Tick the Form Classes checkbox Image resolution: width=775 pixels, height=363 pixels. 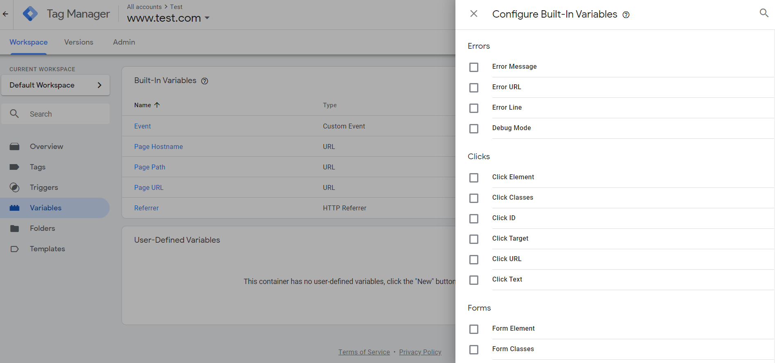tap(474, 349)
